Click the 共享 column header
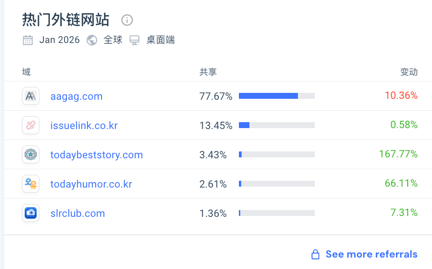The image size is (432, 269). click(x=208, y=72)
